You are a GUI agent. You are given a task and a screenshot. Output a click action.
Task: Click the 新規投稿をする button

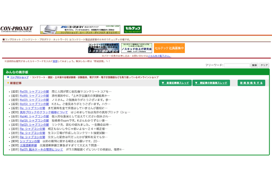click(x=251, y=83)
